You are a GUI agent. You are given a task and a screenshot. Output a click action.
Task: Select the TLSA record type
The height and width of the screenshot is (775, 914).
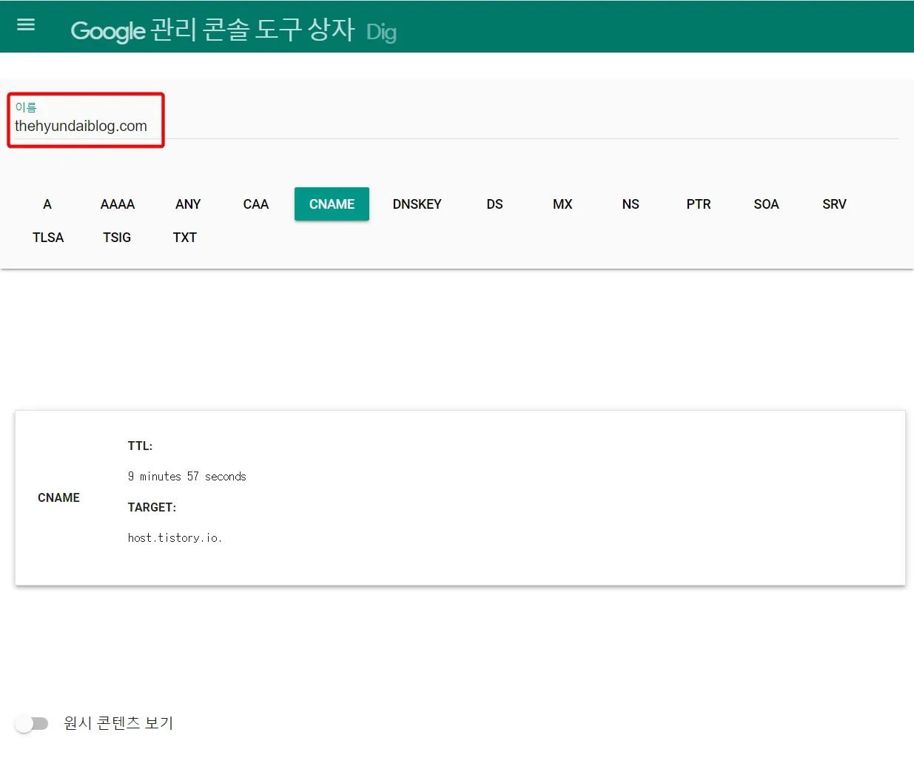[48, 238]
